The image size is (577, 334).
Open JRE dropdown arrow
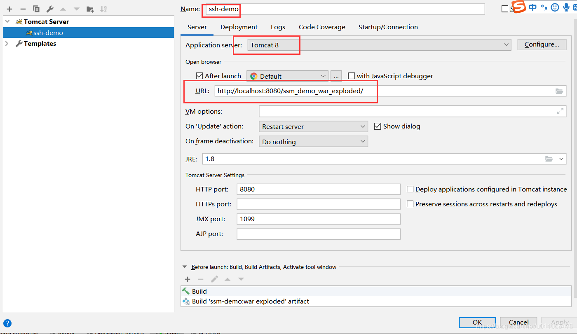(x=561, y=159)
